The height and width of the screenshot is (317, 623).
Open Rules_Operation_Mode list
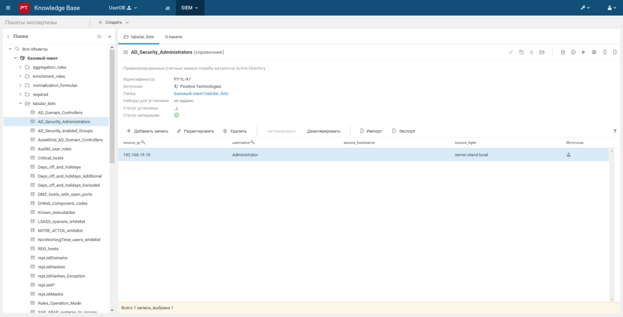[x=59, y=303]
